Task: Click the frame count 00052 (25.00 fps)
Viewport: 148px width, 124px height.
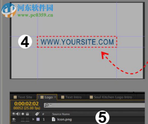Action: click(x=27, y=108)
